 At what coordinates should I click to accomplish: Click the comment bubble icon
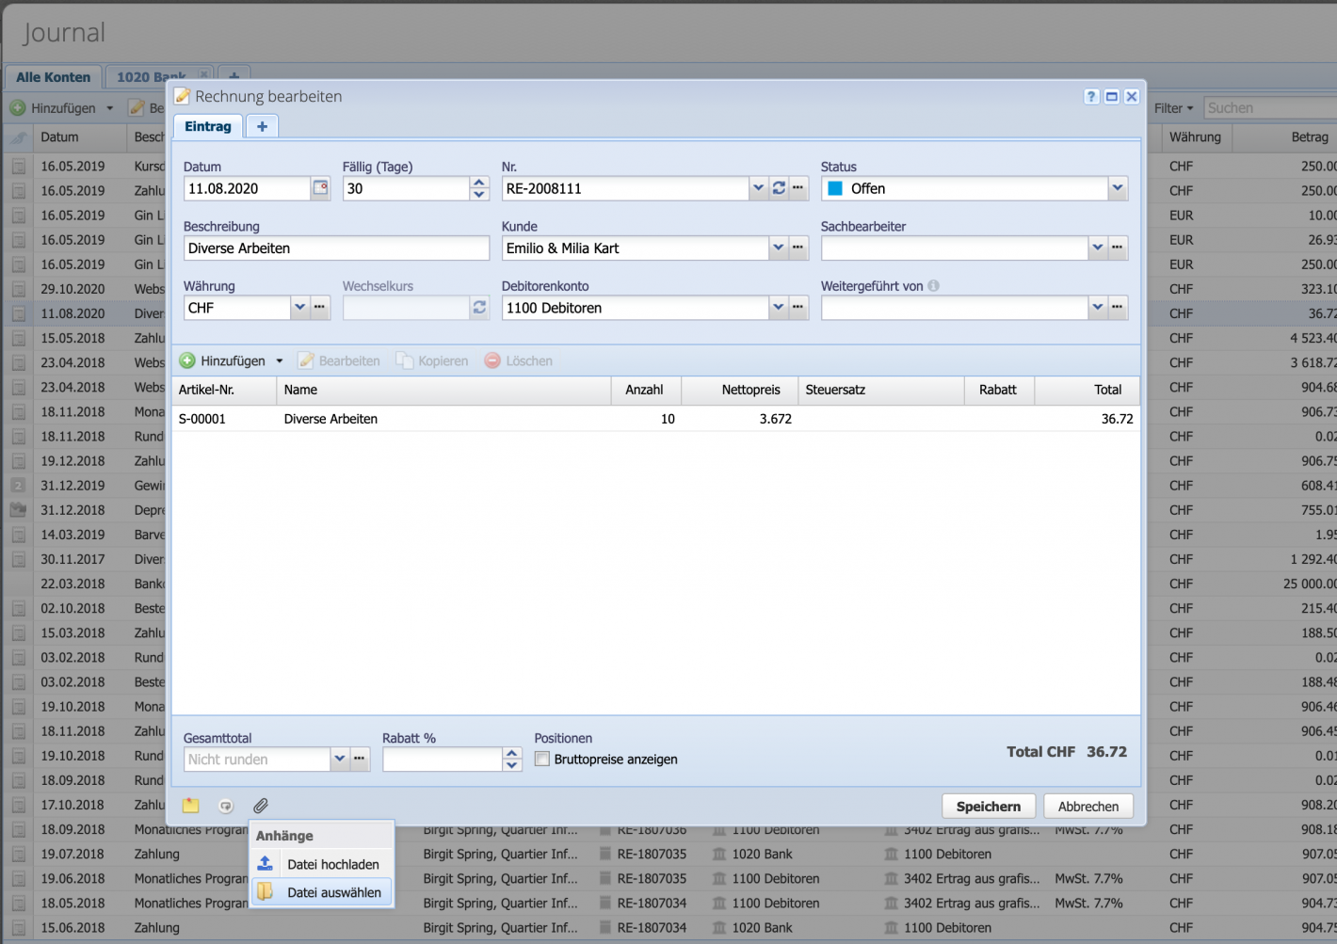pos(225,806)
